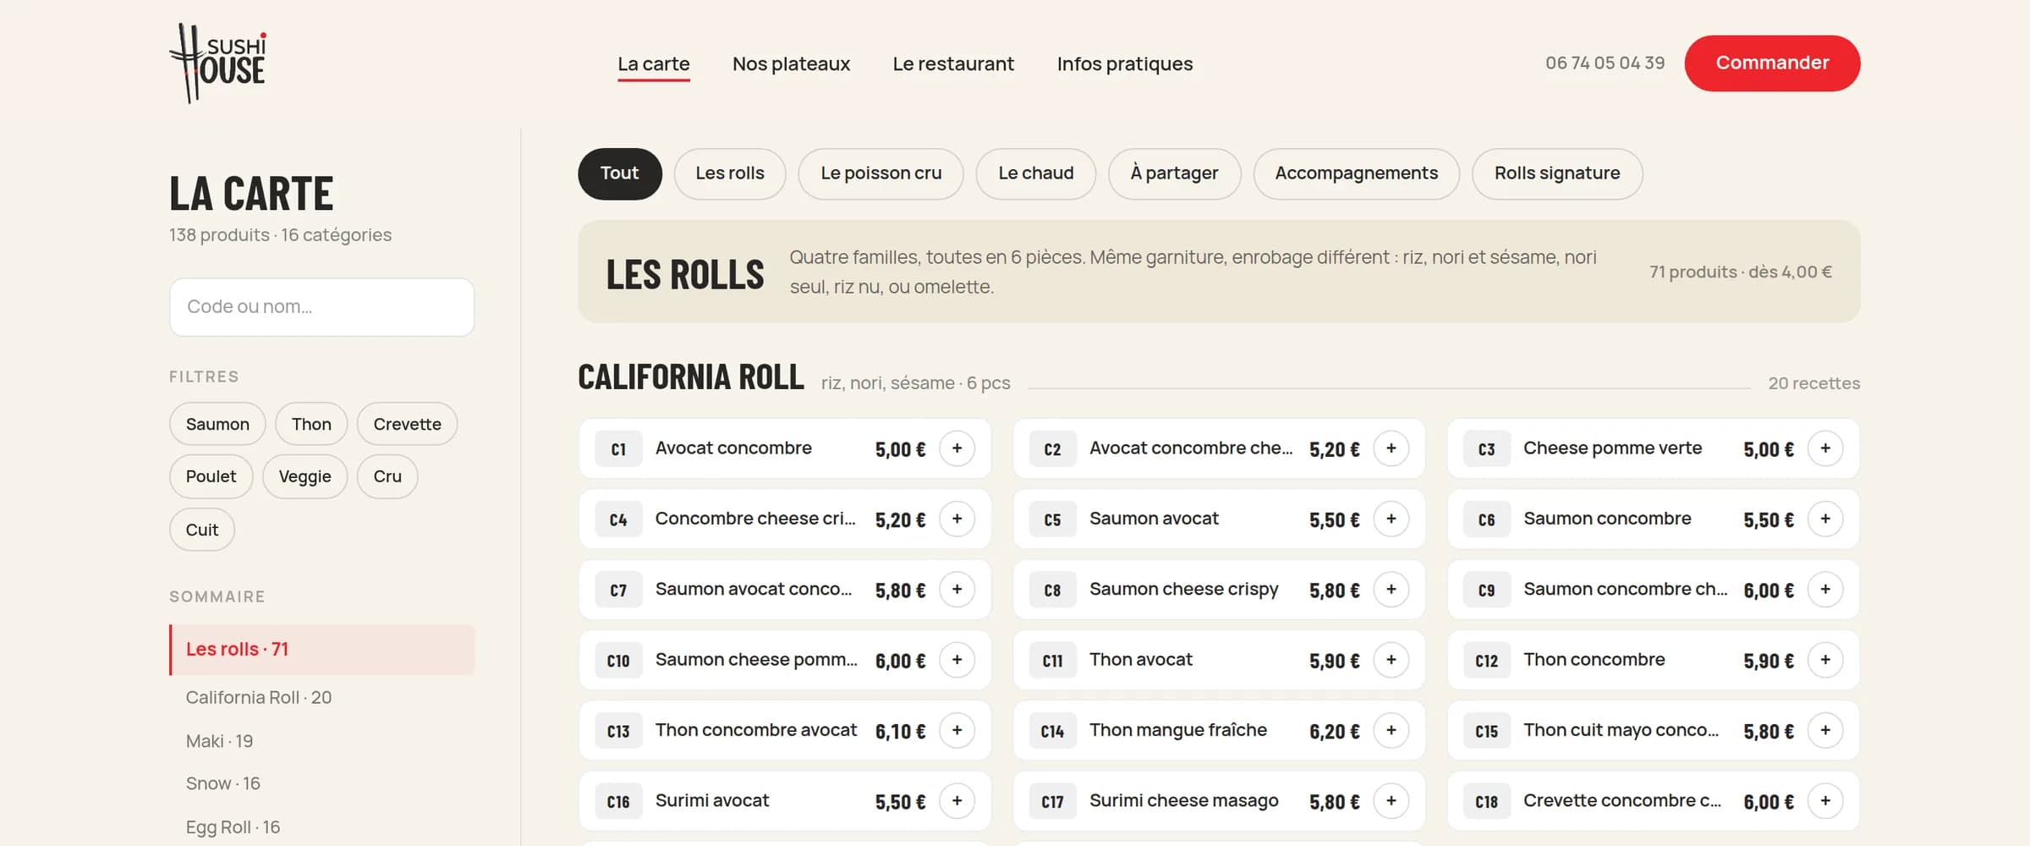
Task: Toggle the Cru filter chip
Action: [387, 476]
